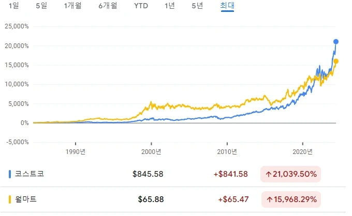Click the yellow color bar beside 월마트
Screen dimensions: 352x216
[x=10, y=199]
